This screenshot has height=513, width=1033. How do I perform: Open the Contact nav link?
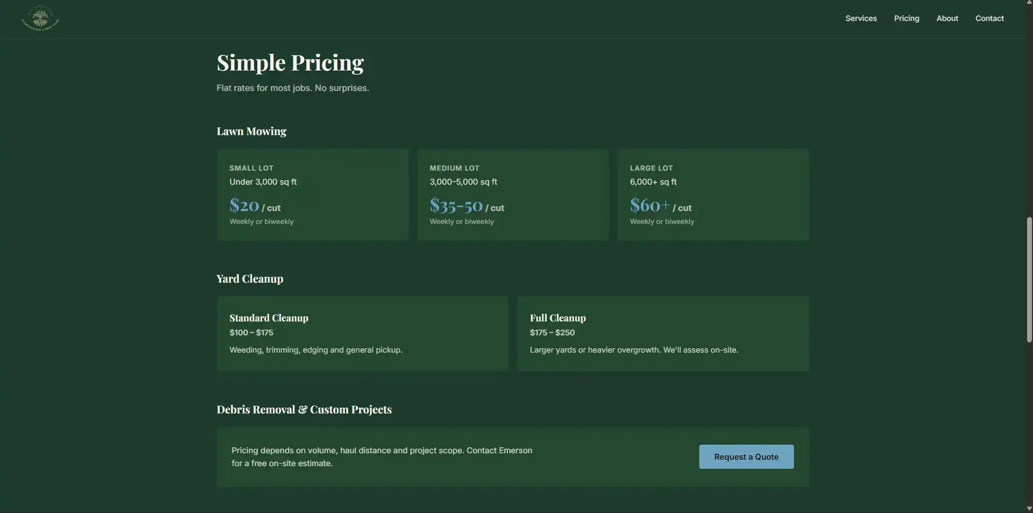tap(989, 18)
